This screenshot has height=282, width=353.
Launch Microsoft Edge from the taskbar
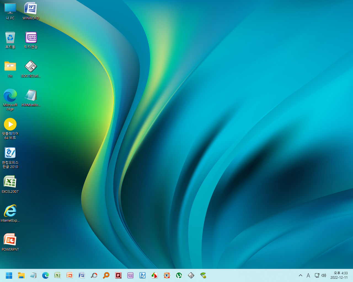coord(46,275)
